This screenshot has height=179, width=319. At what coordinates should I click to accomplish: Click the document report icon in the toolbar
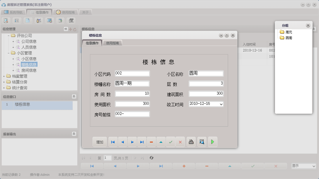click(28, 21)
